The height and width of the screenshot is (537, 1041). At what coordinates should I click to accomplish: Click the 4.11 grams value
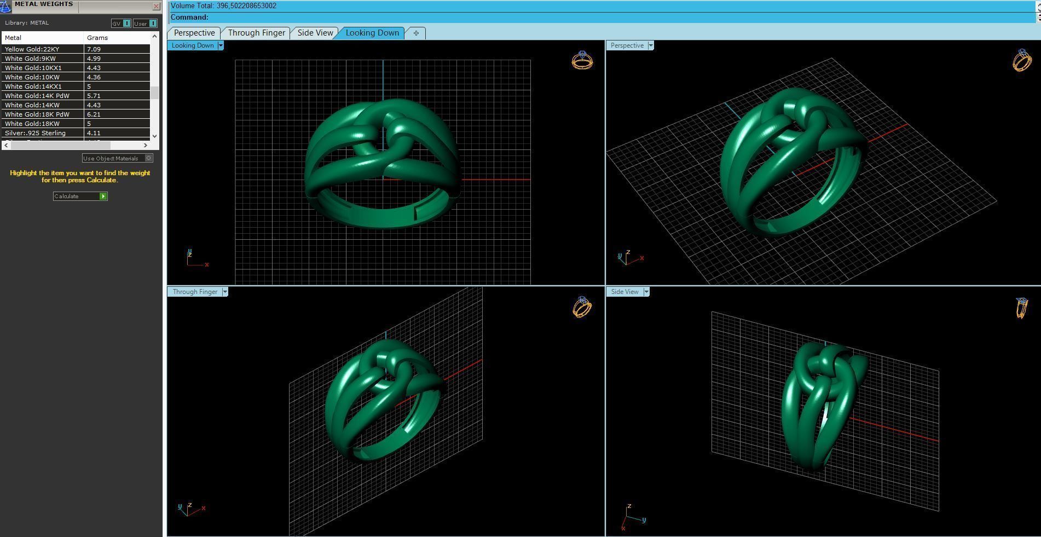94,133
